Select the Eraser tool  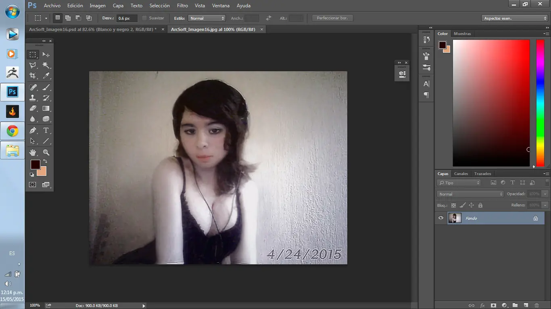pyautogui.click(x=32, y=108)
